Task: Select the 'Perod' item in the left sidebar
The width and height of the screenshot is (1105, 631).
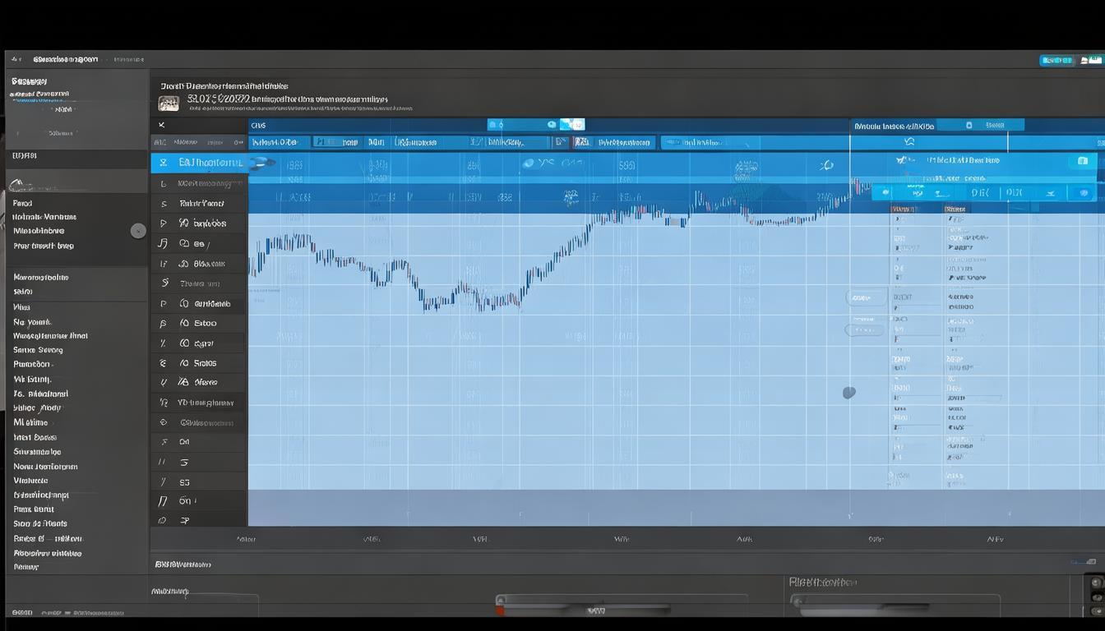Action: (23, 203)
